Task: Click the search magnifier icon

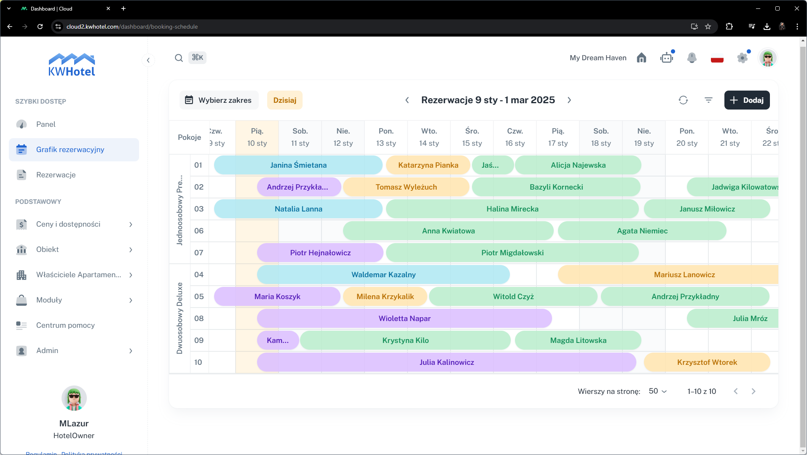Action: coord(179,58)
